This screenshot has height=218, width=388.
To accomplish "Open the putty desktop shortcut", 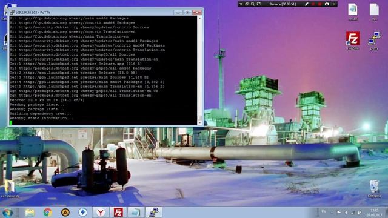I will (x=374, y=41).
